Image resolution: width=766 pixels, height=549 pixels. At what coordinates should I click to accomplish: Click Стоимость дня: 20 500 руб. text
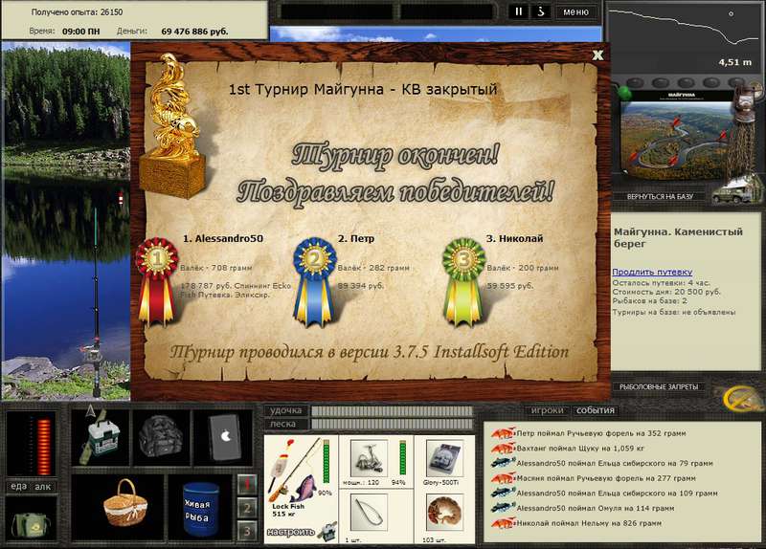point(666,292)
